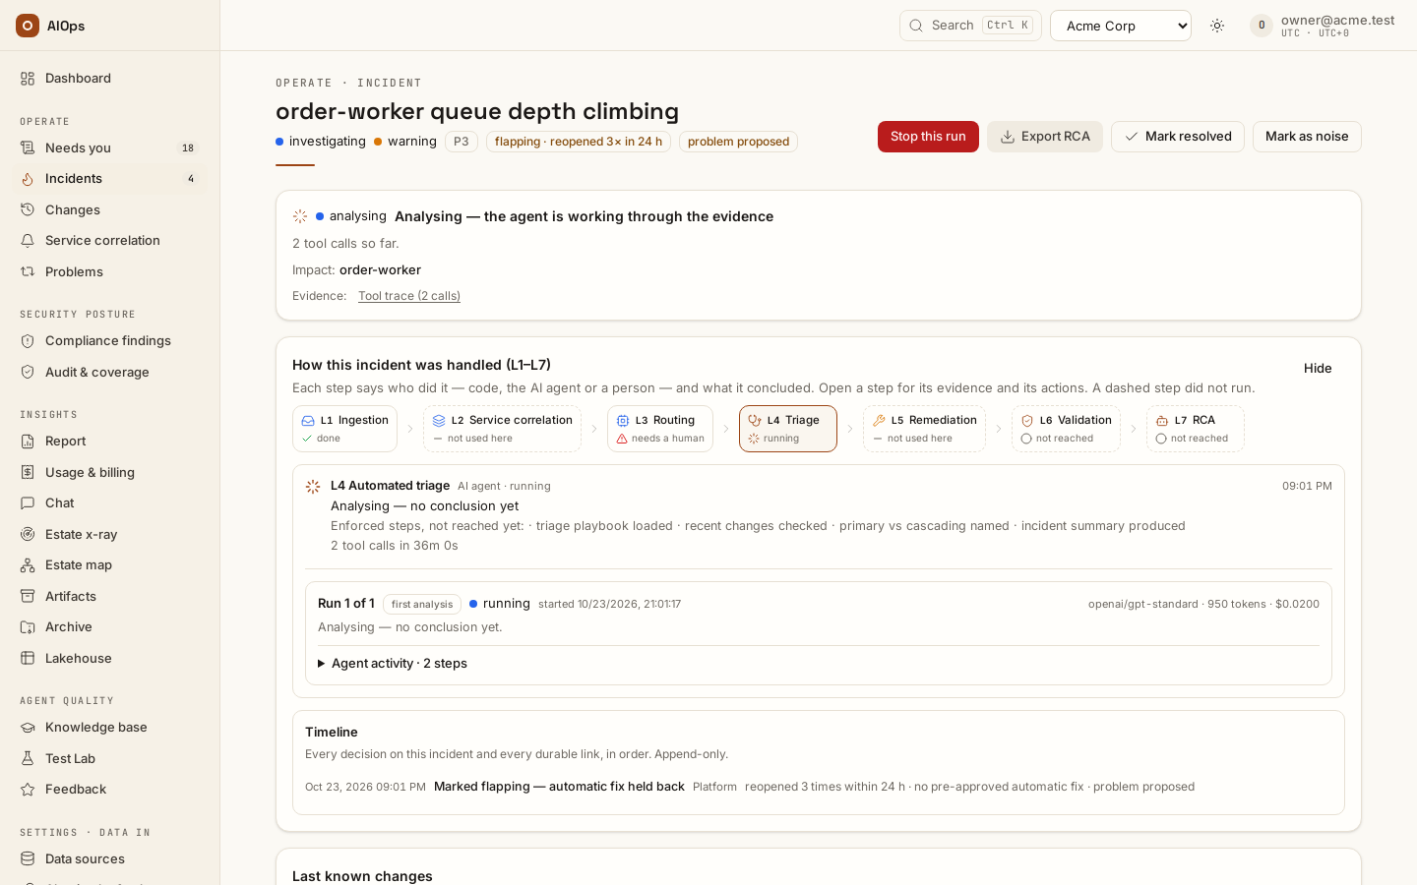Click the Changes history icon

[28, 210]
